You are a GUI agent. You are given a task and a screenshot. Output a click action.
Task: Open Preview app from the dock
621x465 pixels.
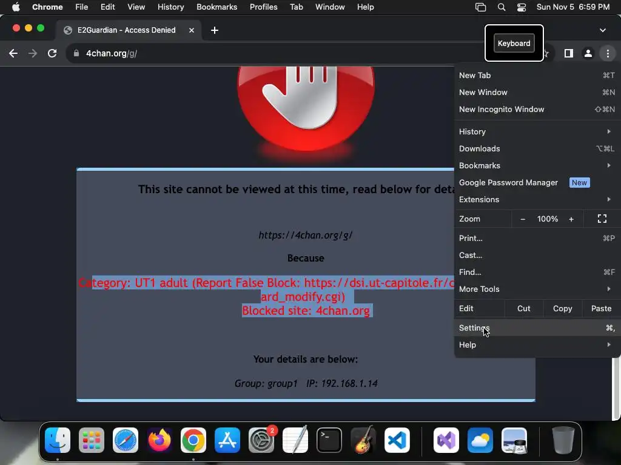514,440
